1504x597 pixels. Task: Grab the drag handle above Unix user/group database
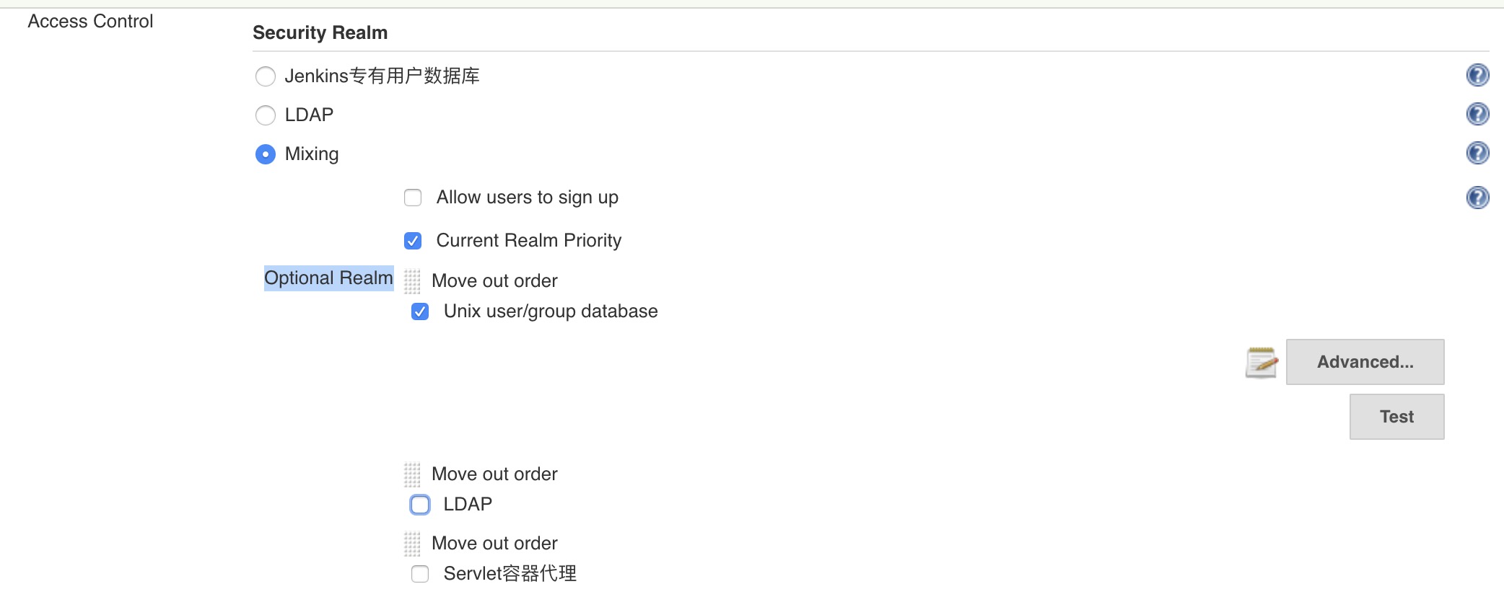[x=412, y=281]
